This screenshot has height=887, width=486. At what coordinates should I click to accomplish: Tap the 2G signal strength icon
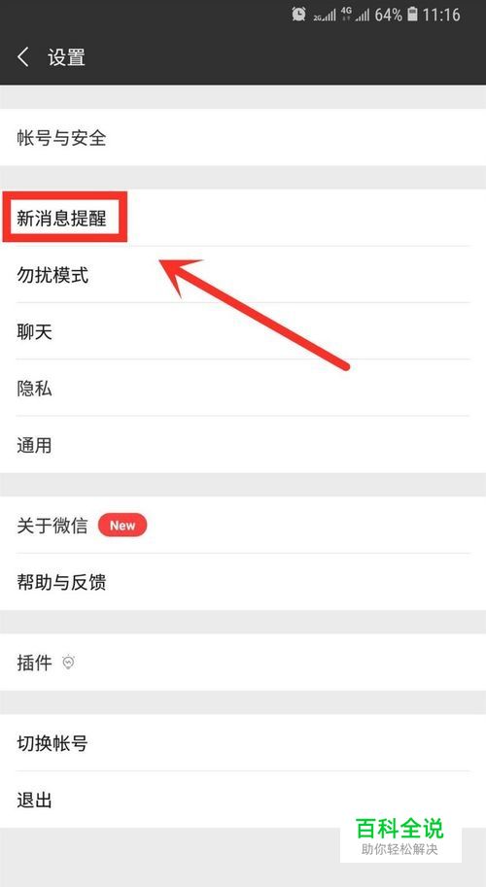(x=325, y=16)
